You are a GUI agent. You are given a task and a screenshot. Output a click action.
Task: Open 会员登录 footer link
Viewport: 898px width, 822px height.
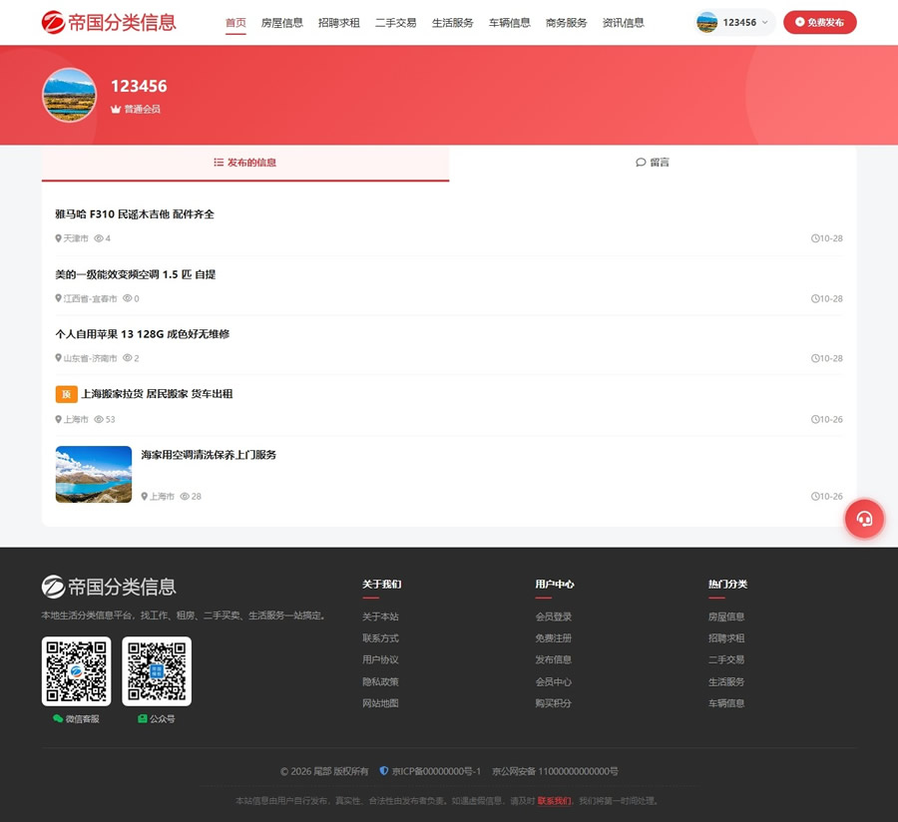[553, 616]
